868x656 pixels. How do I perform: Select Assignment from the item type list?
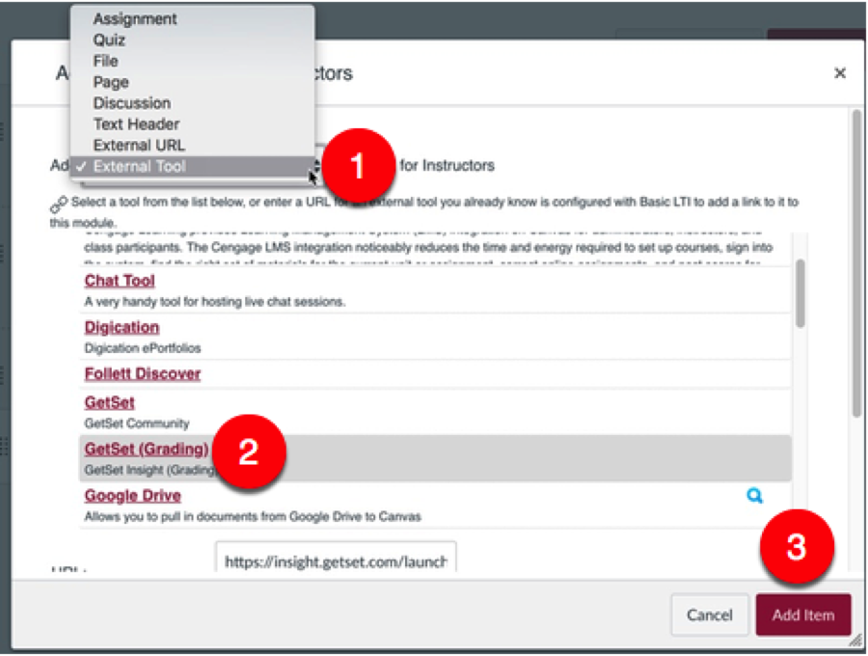click(x=130, y=18)
